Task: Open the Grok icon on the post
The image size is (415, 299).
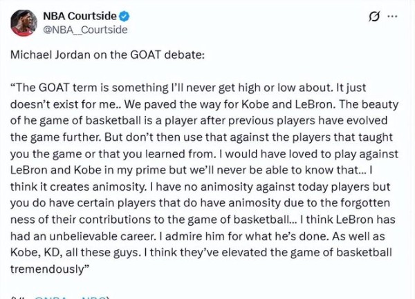Action: pos(375,17)
